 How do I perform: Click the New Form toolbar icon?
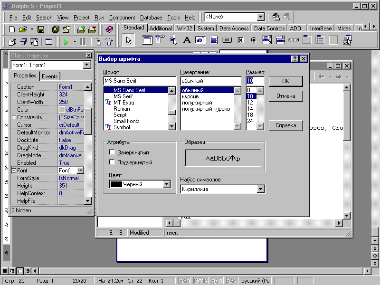pyautogui.click(x=49, y=42)
